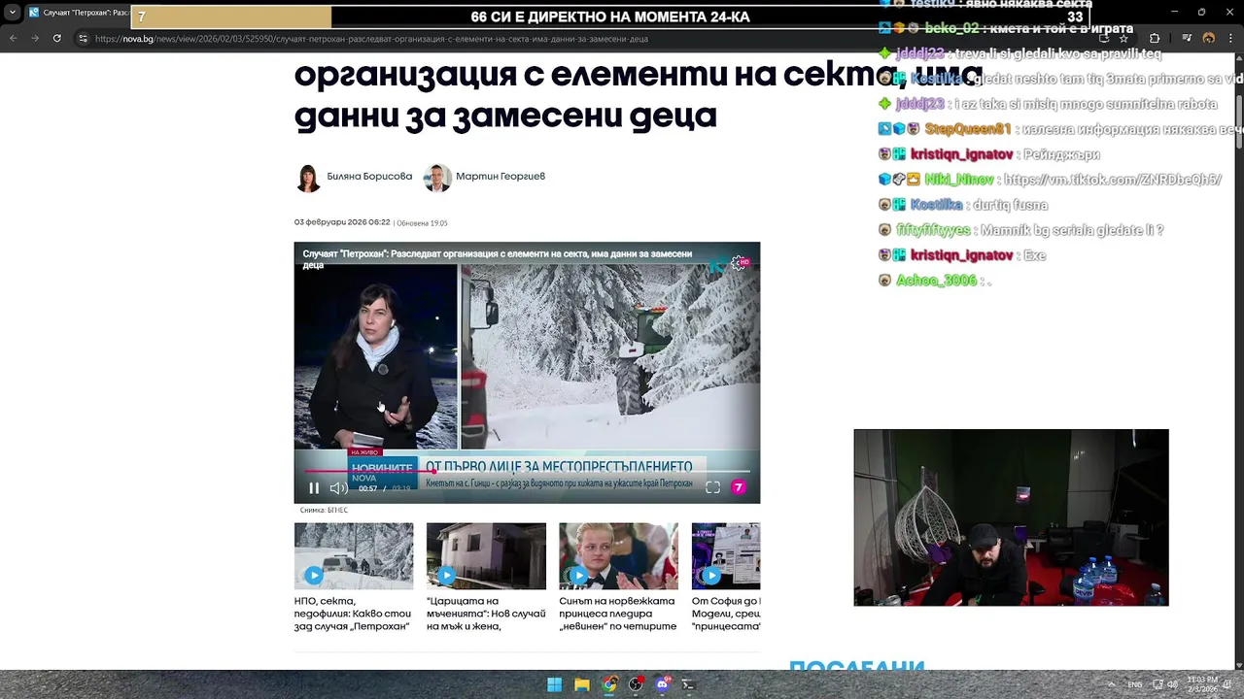Viewport: 1244px width, 699px height.
Task: Open the "Царицата на мъченията" house thumbnail
Action: point(486,556)
